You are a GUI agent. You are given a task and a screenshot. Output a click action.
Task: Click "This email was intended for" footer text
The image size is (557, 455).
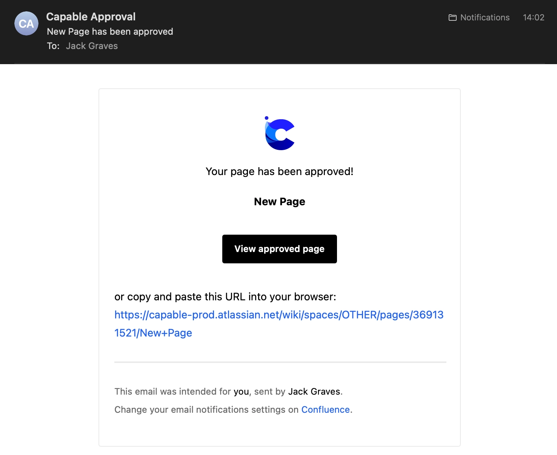coord(172,392)
